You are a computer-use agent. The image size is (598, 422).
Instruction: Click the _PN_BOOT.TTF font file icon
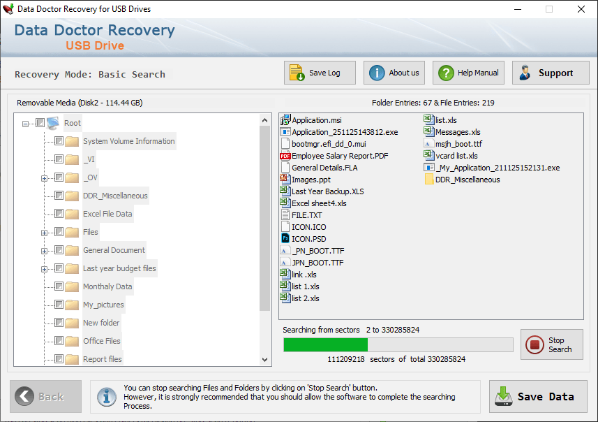[285, 251]
